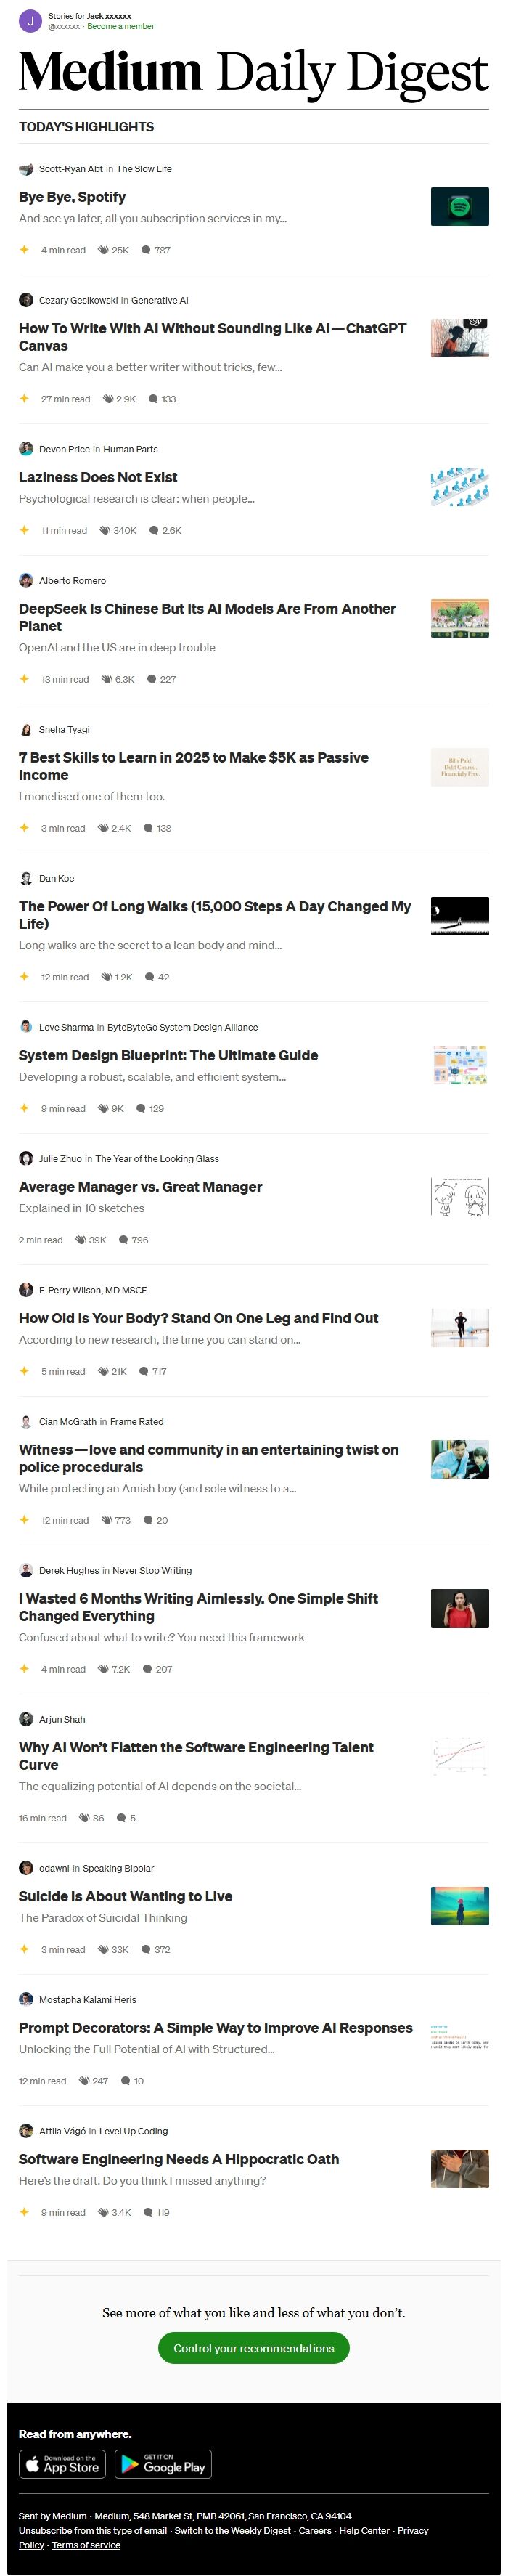The height and width of the screenshot is (2576, 508).
Task: Click Dan Koe's author avatar
Action: [26, 878]
